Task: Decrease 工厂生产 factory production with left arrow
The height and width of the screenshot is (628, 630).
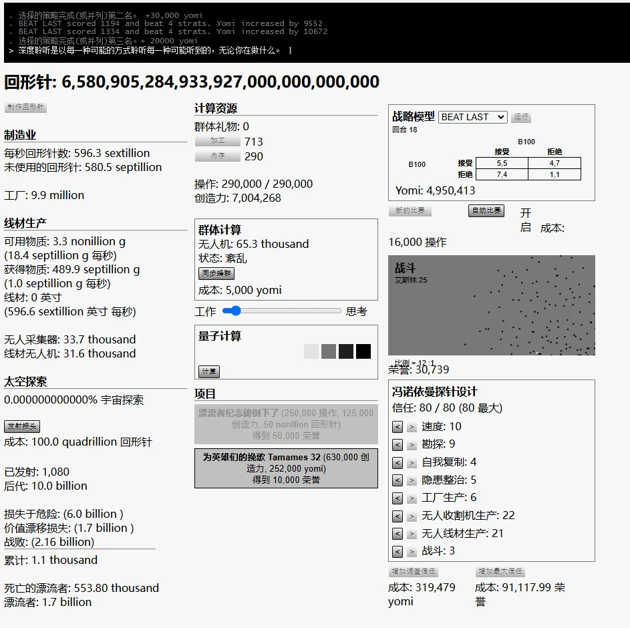Action: pyautogui.click(x=398, y=498)
